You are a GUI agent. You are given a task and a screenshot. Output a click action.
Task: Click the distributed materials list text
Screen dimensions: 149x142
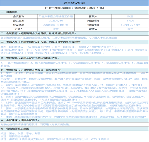74,64
